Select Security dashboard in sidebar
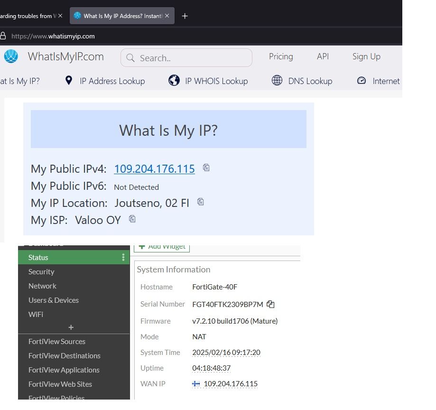436x410 pixels. coord(41,272)
